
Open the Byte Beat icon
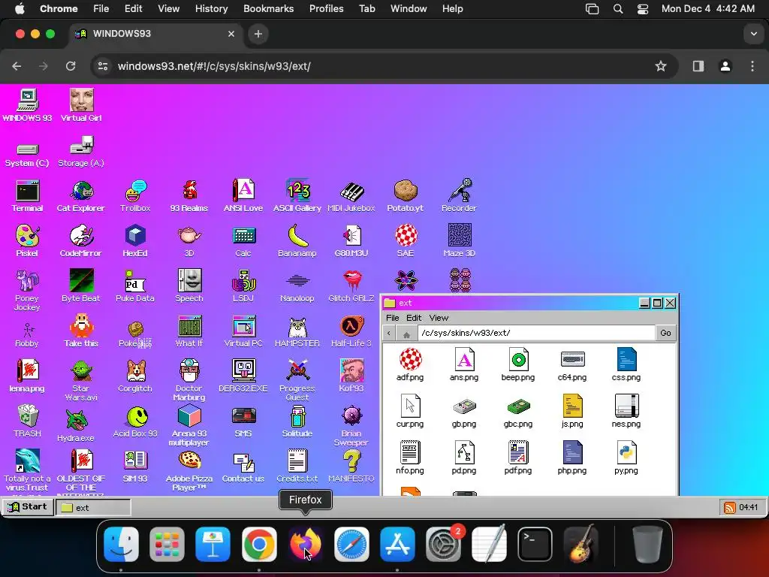point(81,285)
